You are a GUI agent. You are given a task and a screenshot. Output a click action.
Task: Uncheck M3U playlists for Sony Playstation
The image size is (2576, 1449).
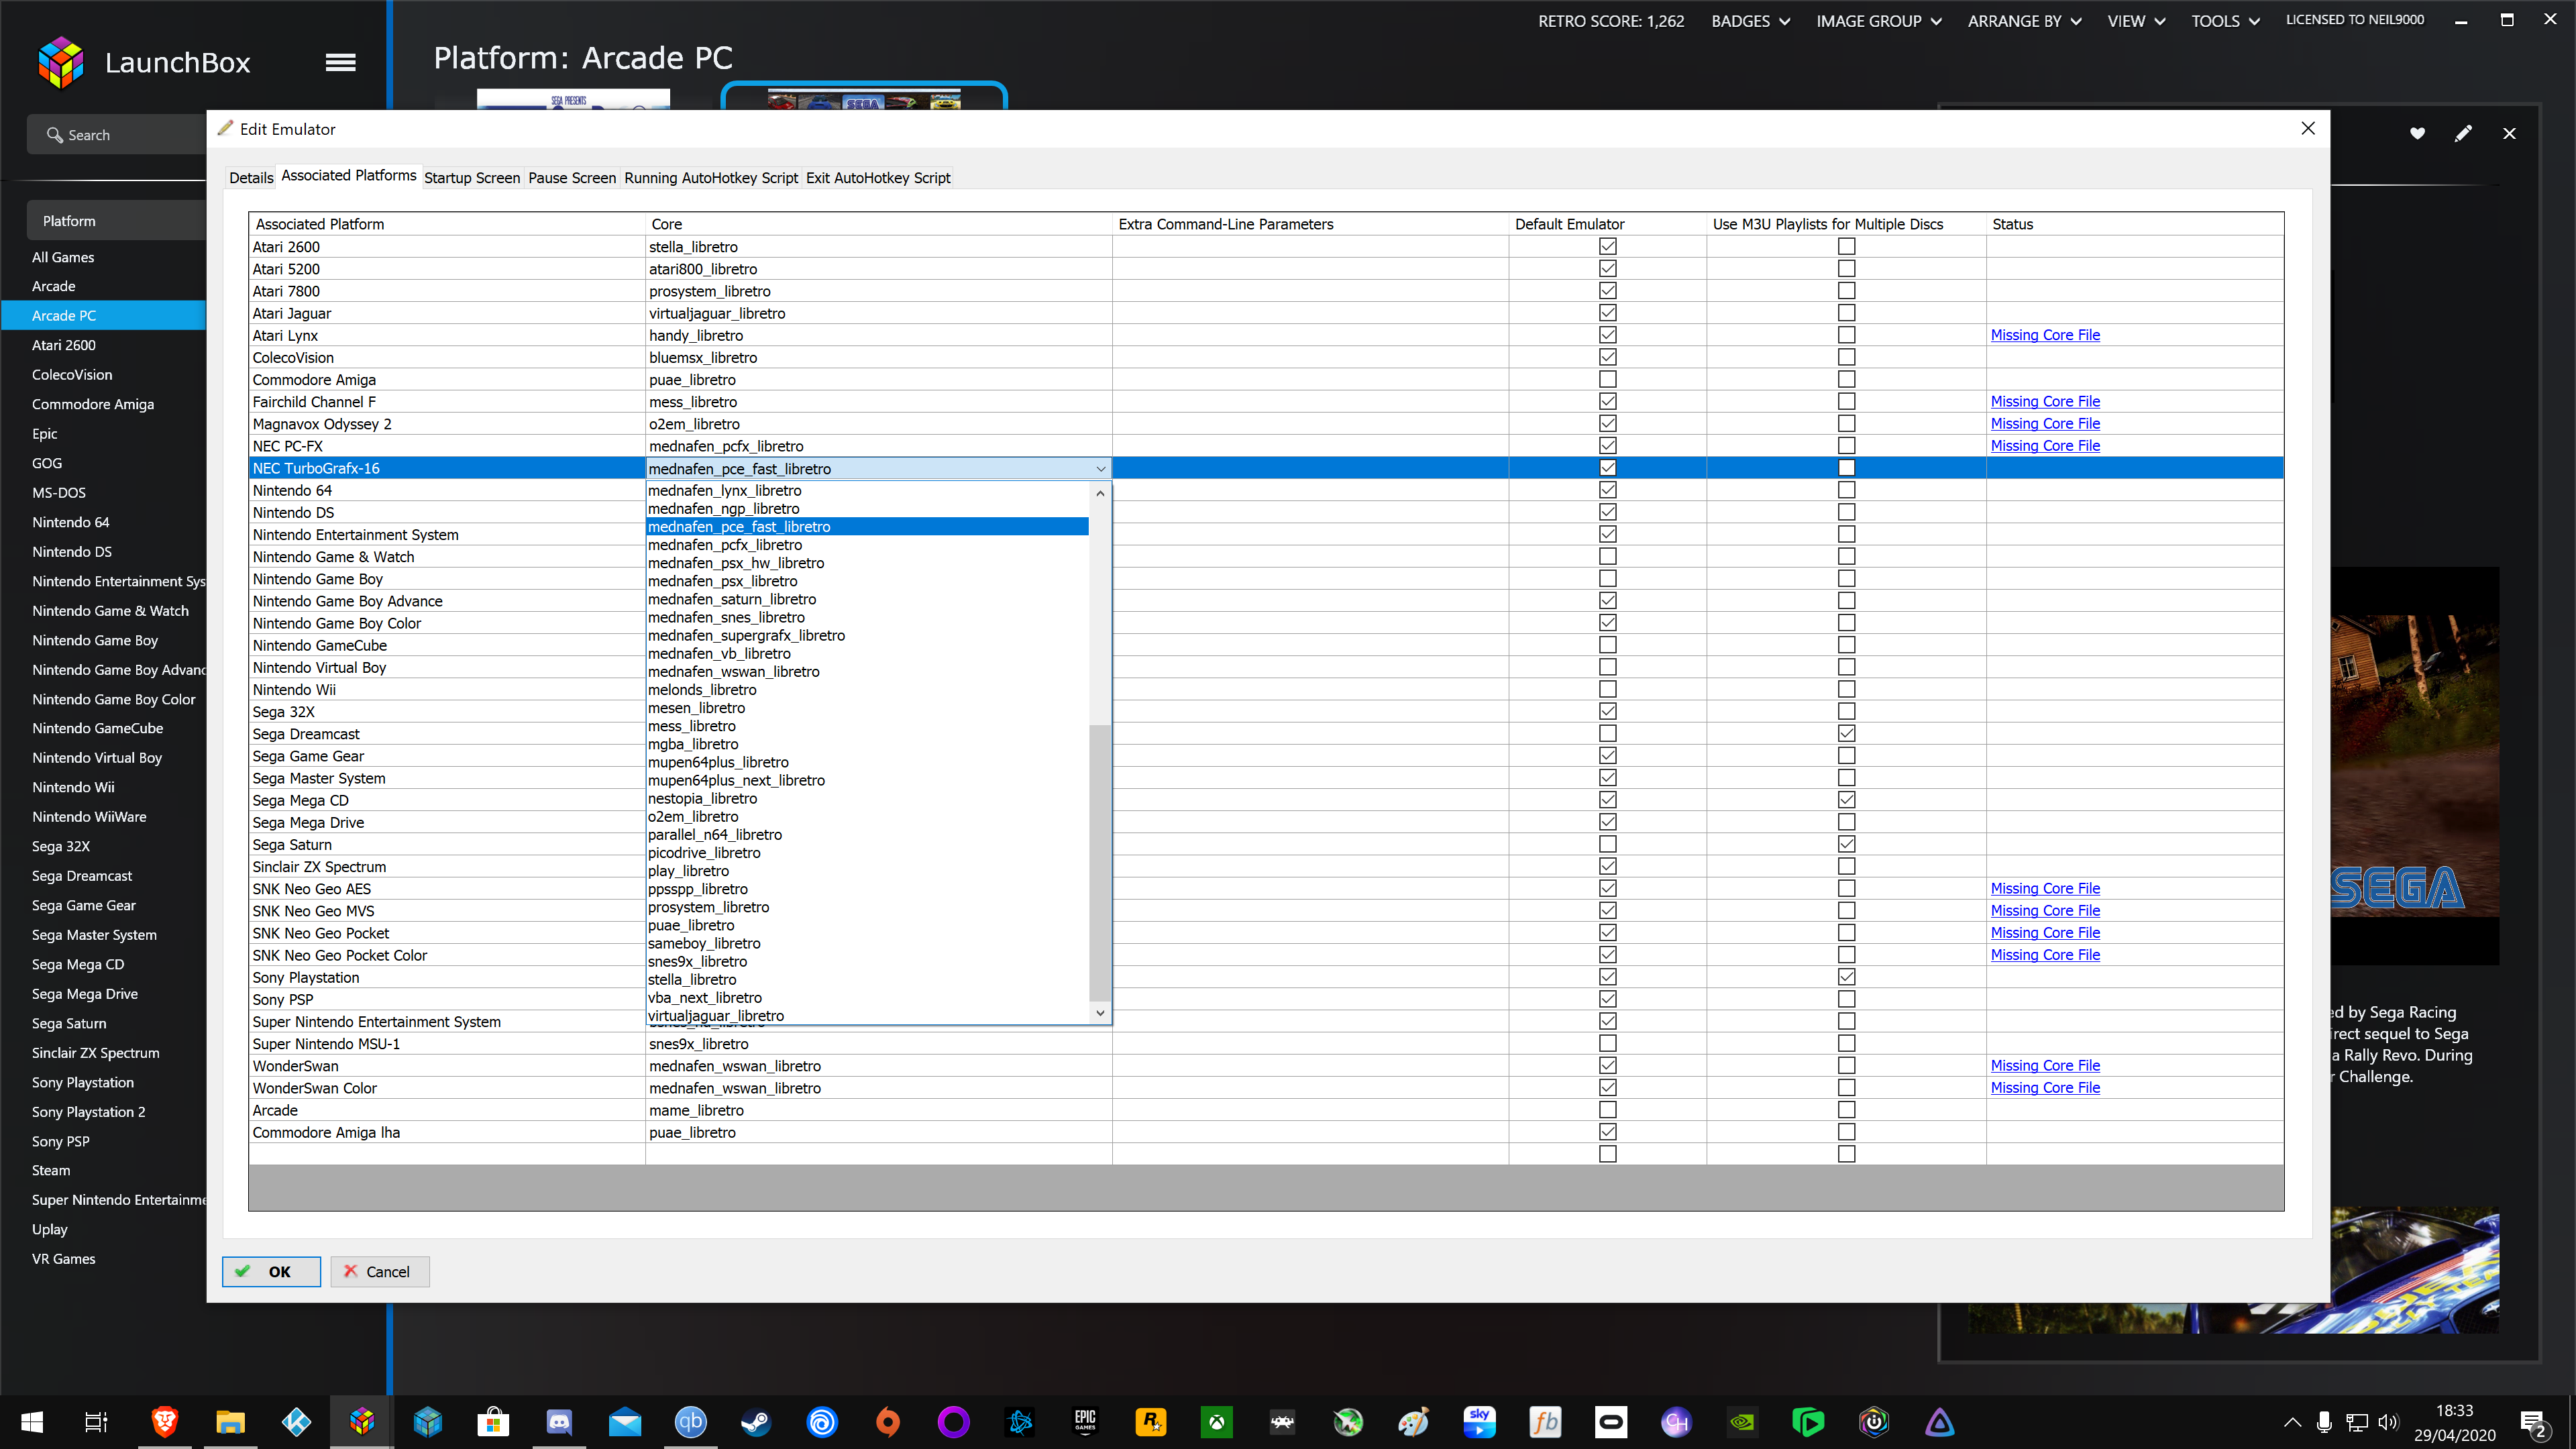click(1846, 977)
